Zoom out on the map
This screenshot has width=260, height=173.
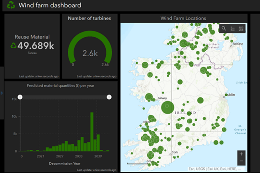tap(241, 161)
